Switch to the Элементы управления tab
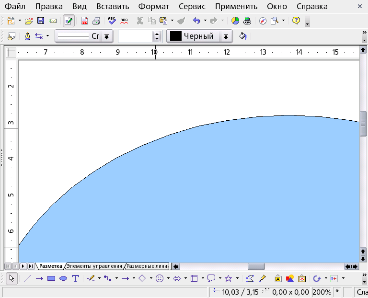Image resolution: width=368 pixels, height=298 pixels. click(x=94, y=266)
